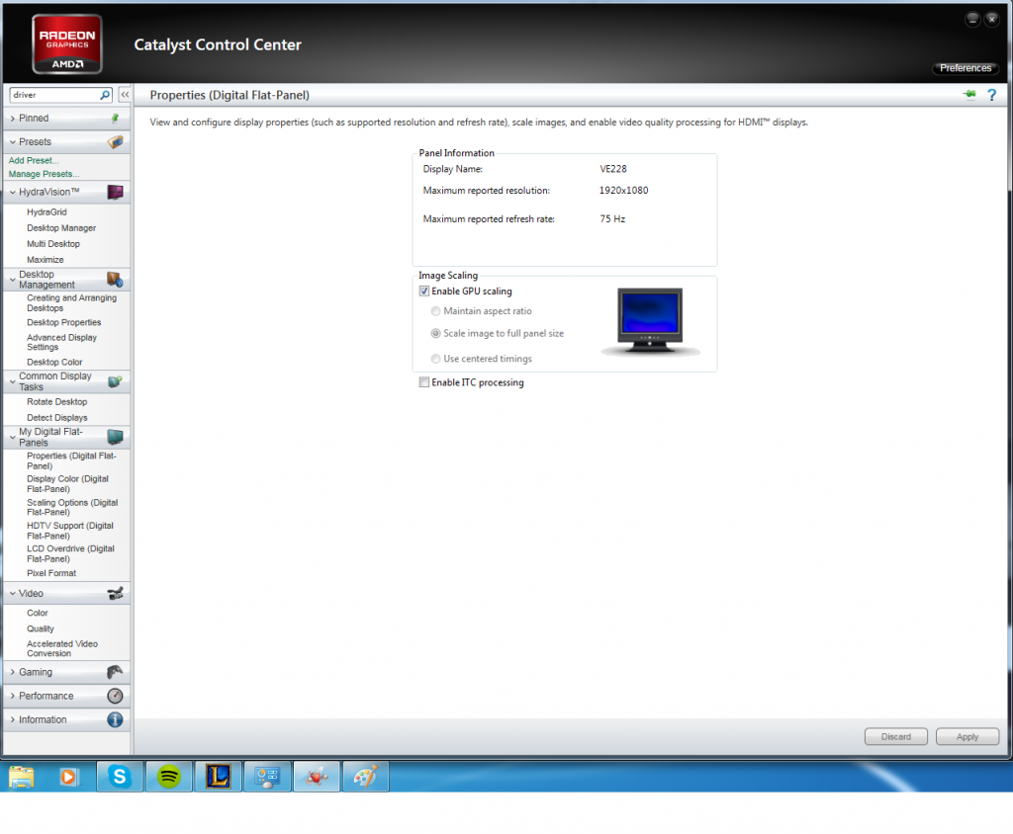Collapse the Video section

point(12,593)
